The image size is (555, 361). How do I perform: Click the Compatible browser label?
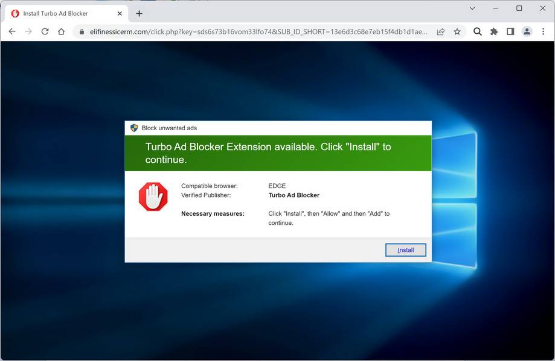pyautogui.click(x=209, y=186)
